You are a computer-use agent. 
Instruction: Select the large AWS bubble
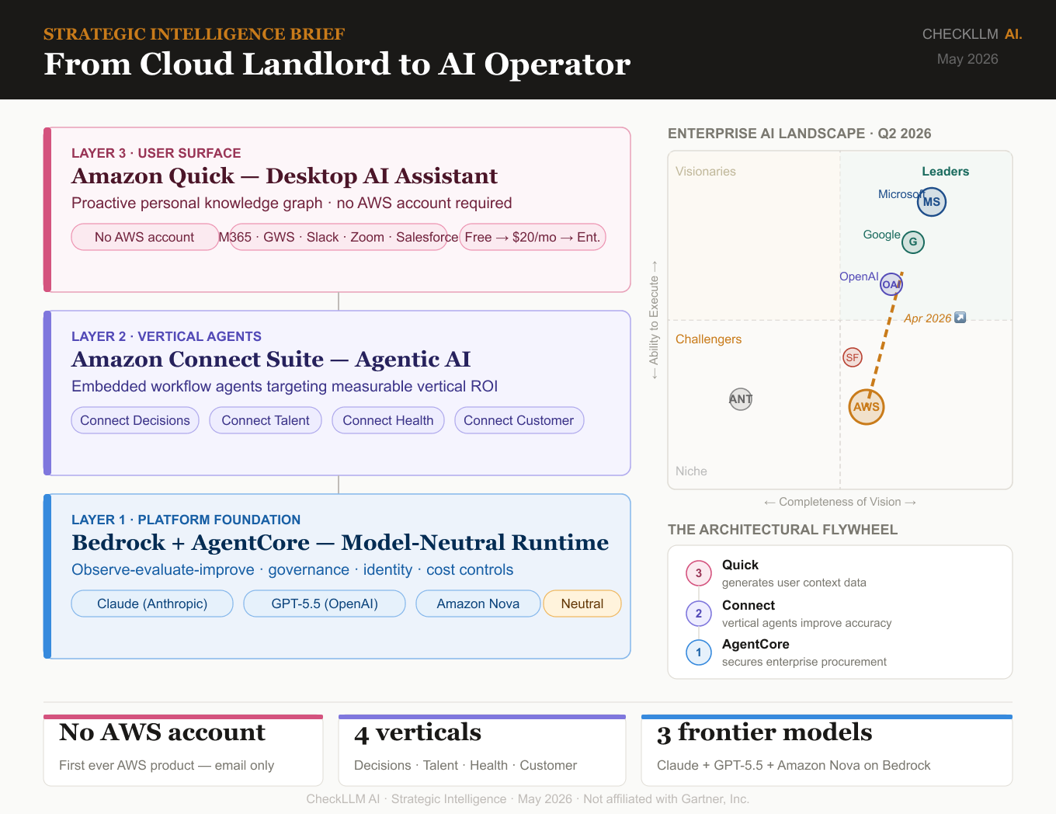867,407
